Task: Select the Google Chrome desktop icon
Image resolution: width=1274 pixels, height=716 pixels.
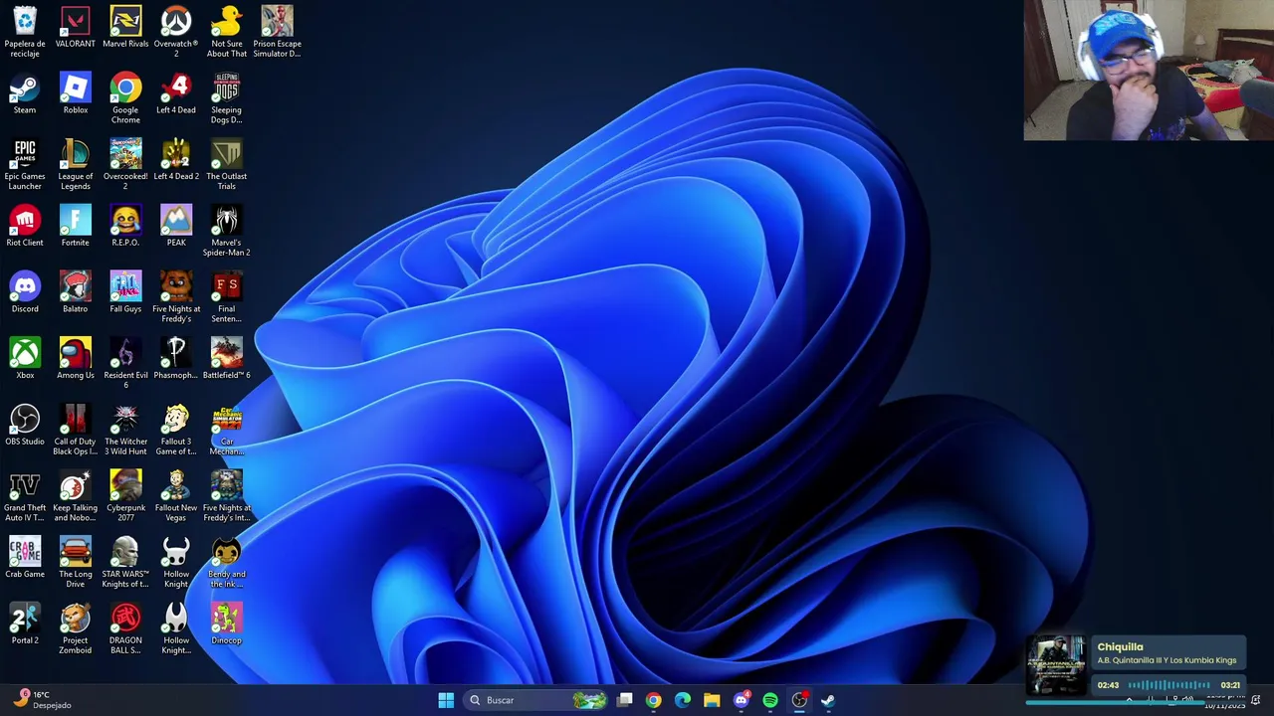Action: (x=125, y=97)
